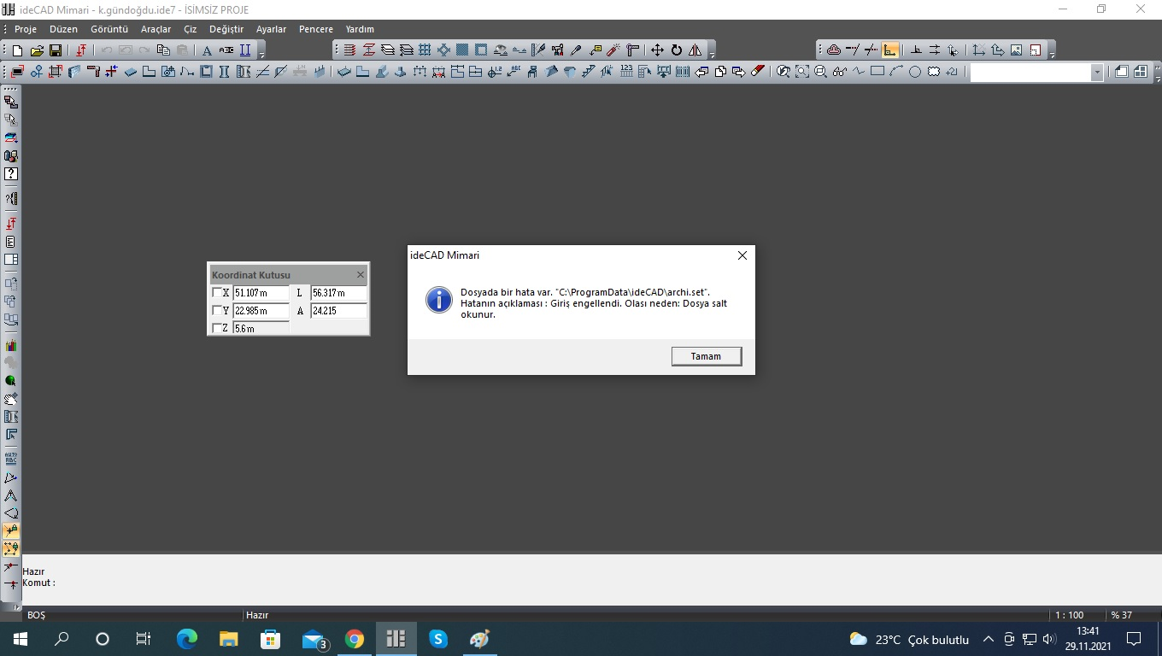The width and height of the screenshot is (1162, 656).
Task: Open the Araçlar menu
Action: pos(156,29)
